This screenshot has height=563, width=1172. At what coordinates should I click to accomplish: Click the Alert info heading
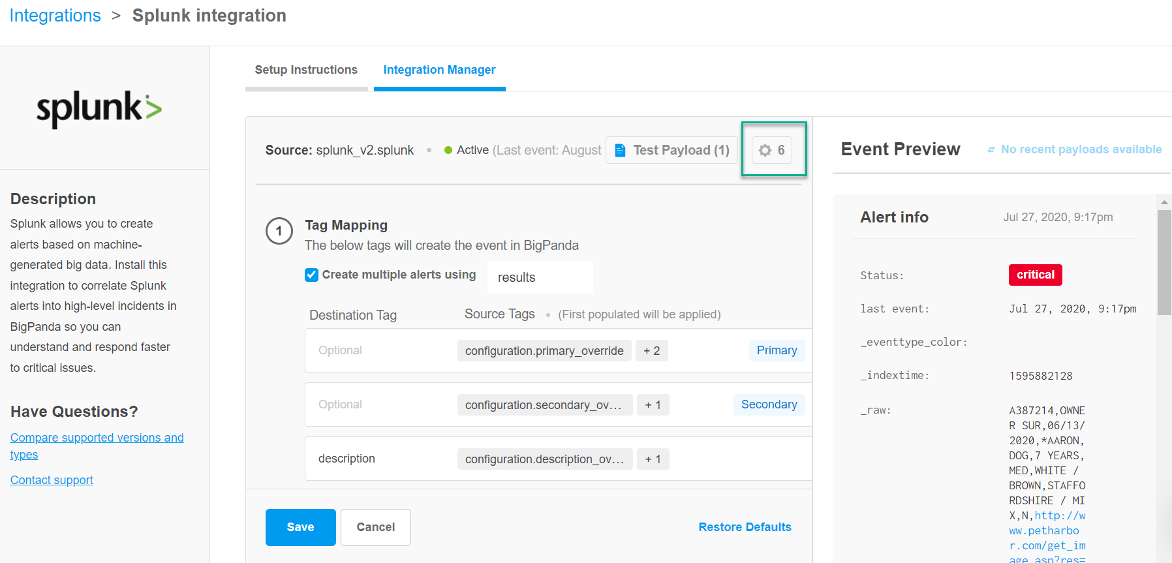click(x=894, y=217)
